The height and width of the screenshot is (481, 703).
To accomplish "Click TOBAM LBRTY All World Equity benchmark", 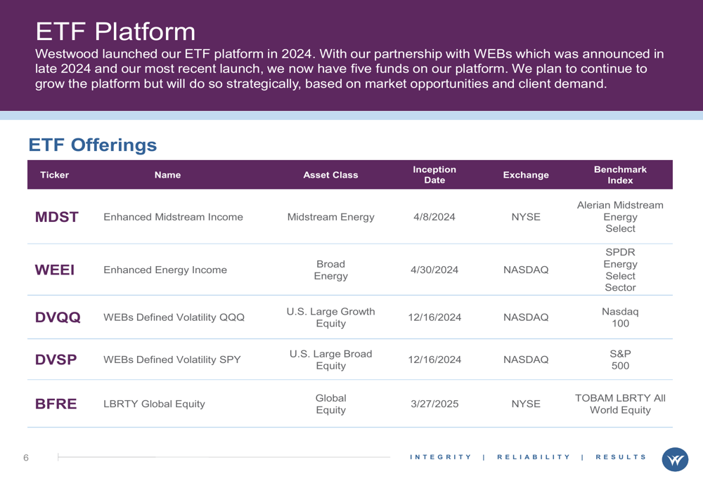I will 620,404.
